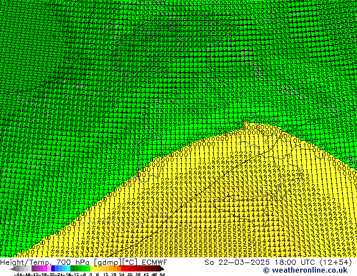
Task: Click the 'Sa' weekday abbreviation
Action: coord(209,262)
